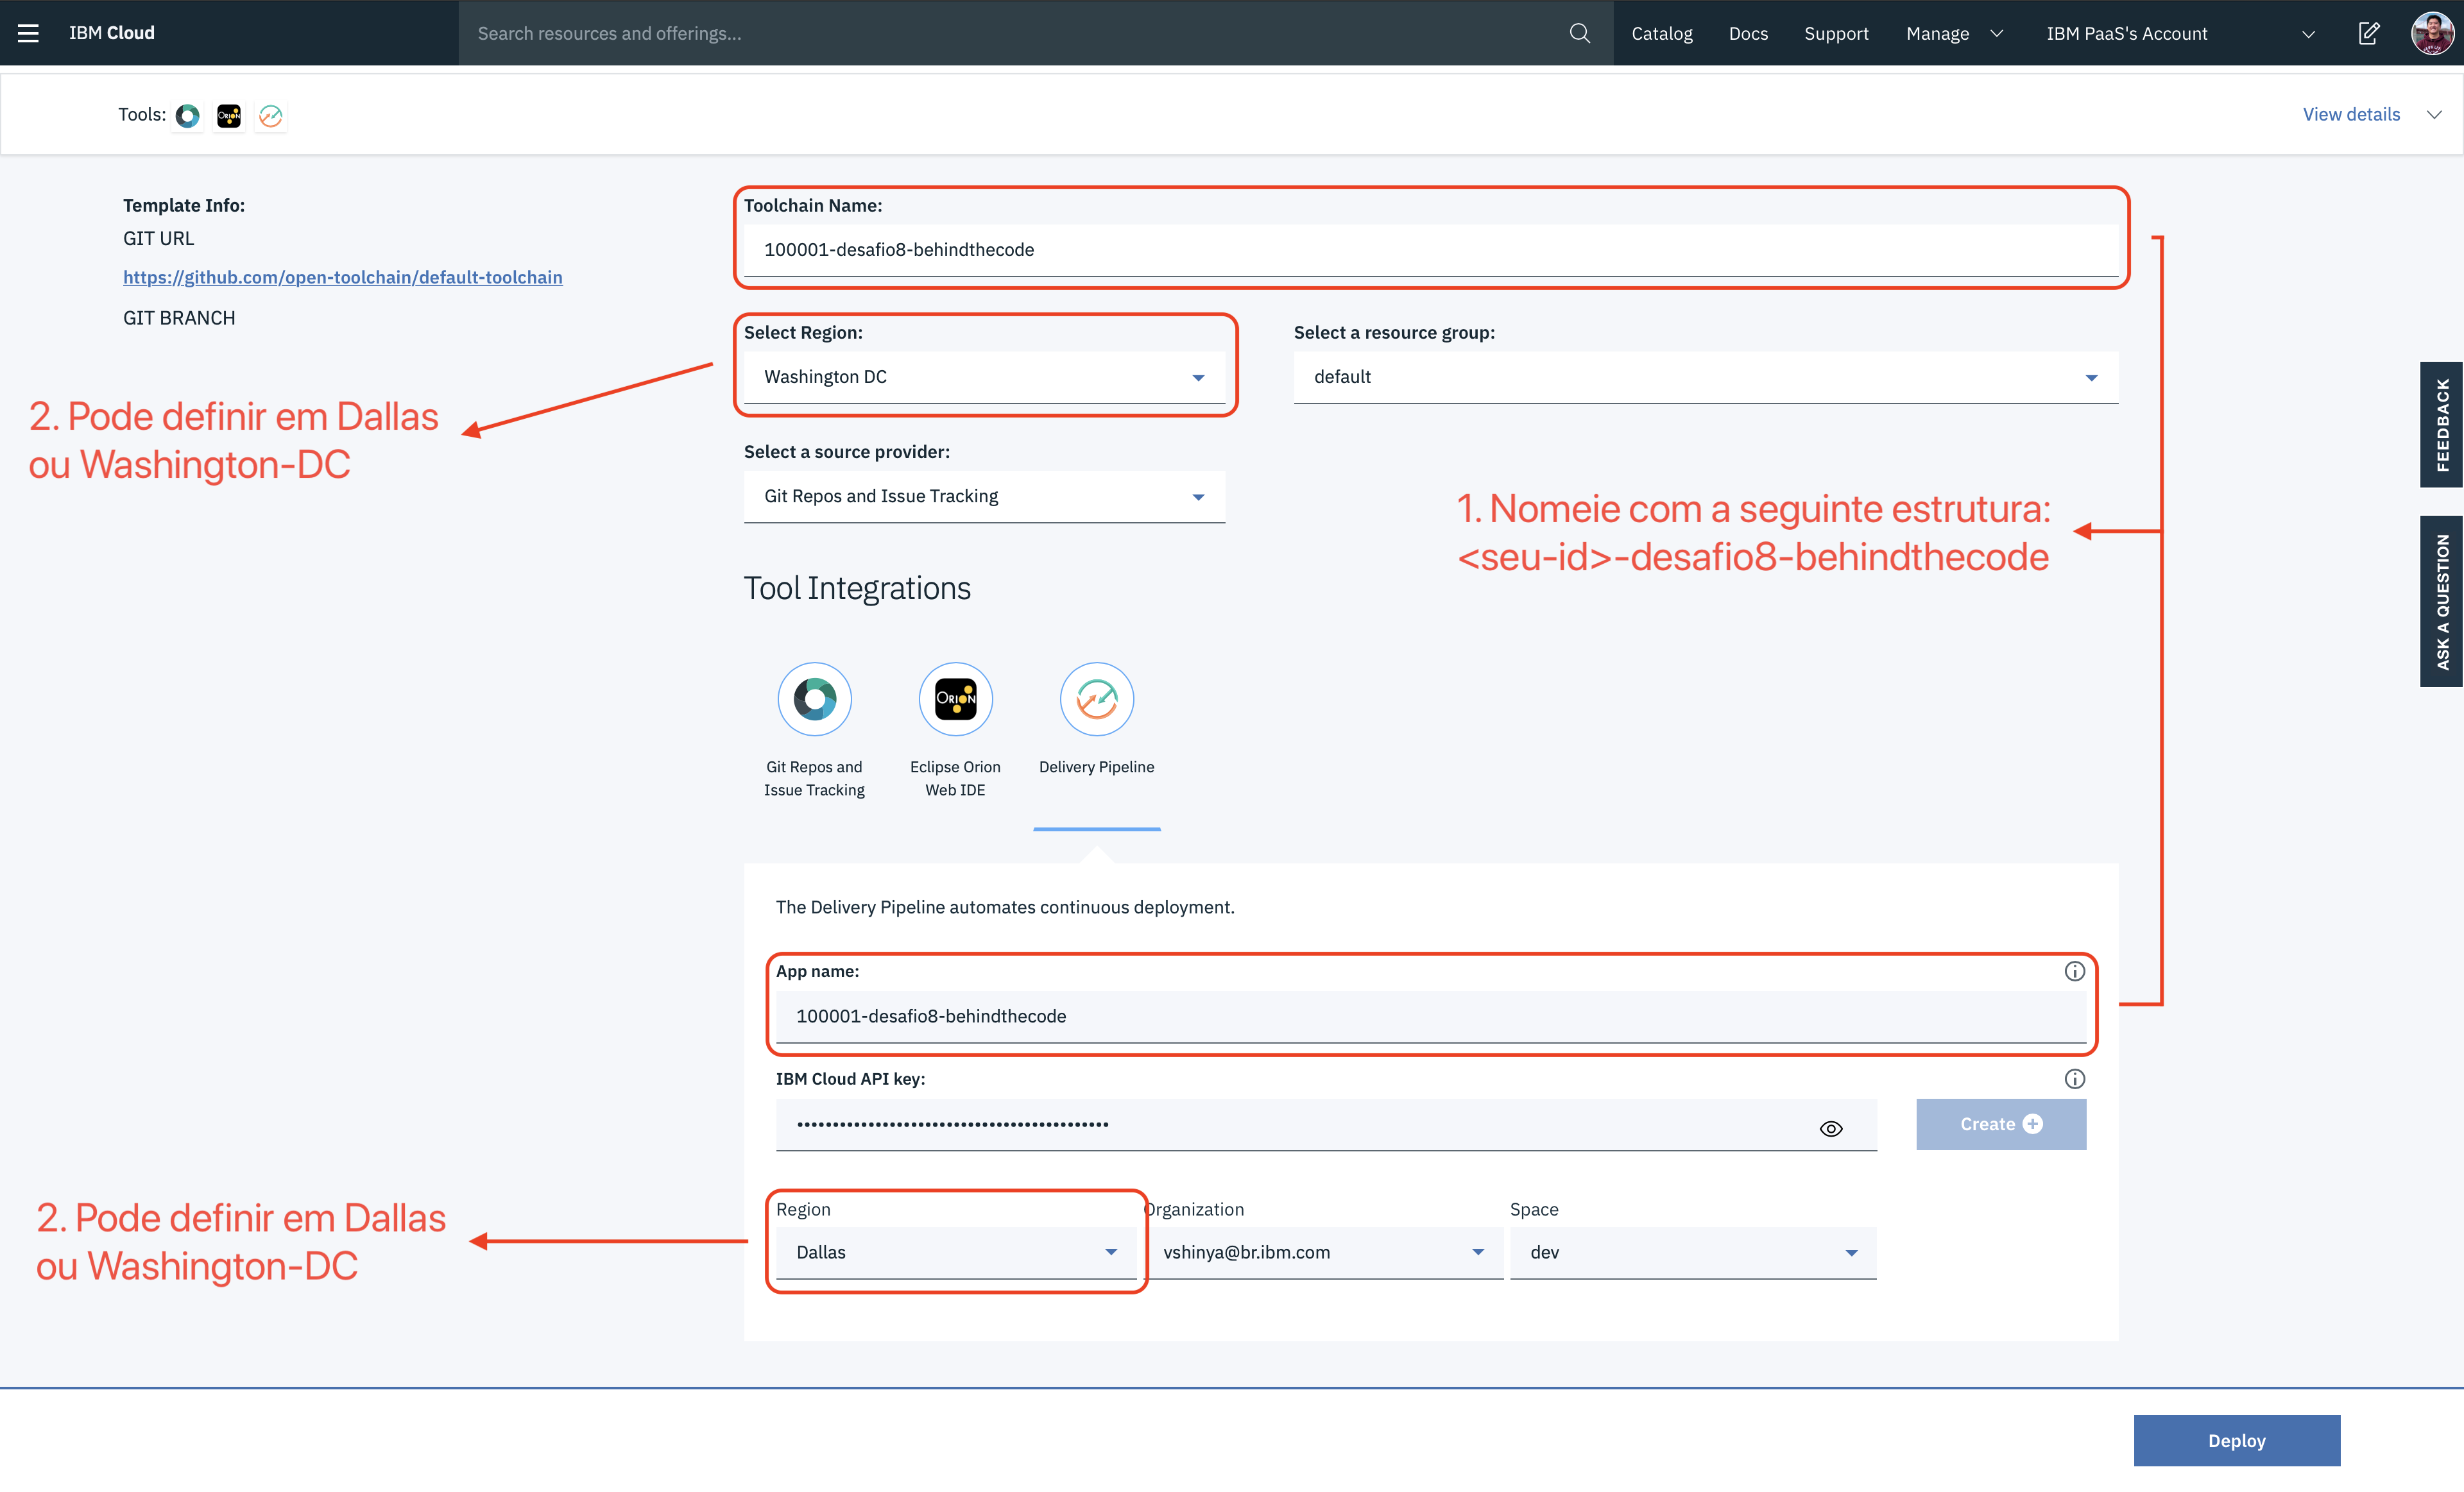
Task: Open the resource group dropdown
Action: (1705, 378)
